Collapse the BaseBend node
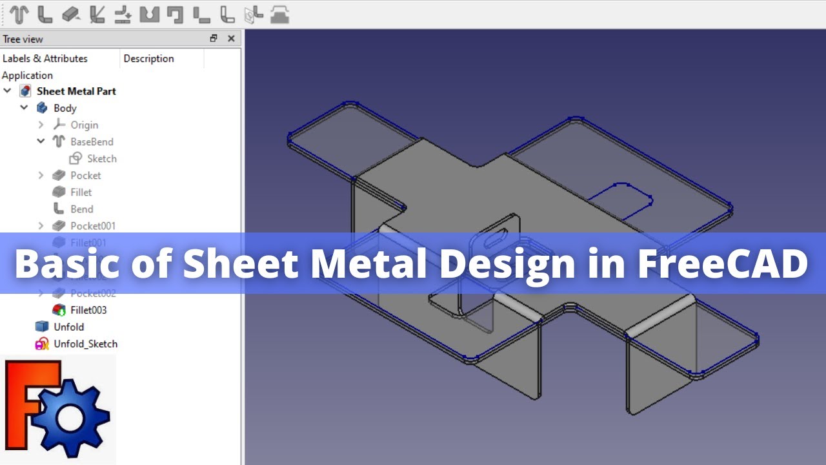 (x=41, y=141)
